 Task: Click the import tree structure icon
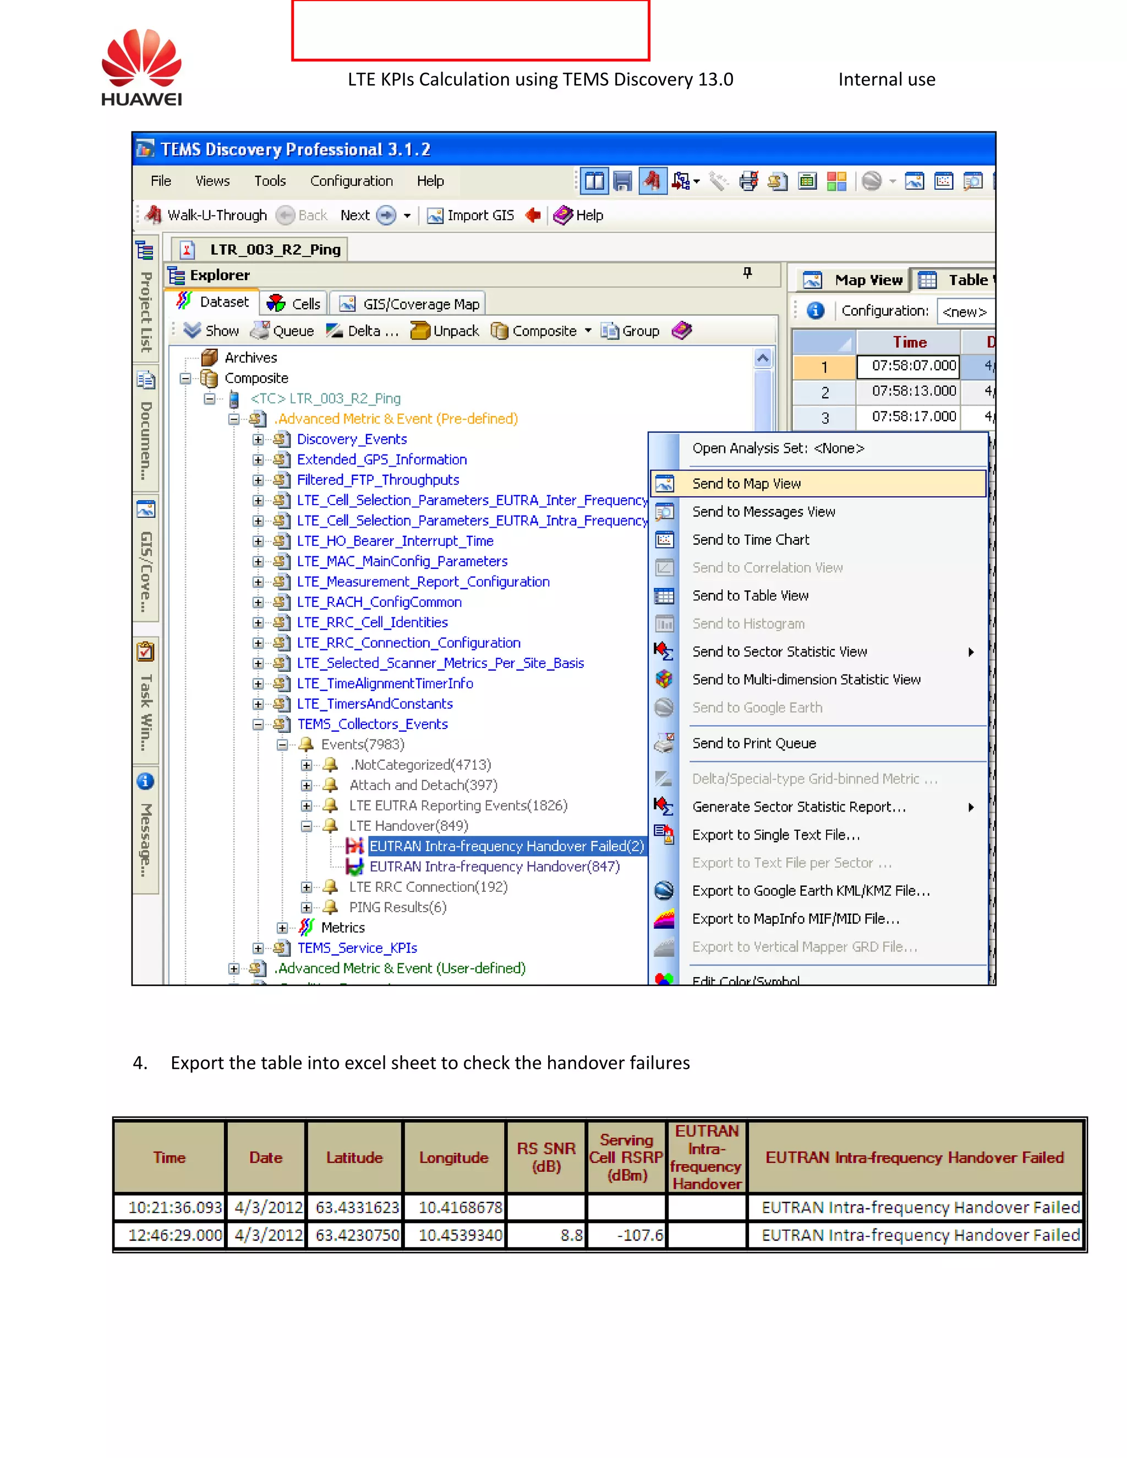tap(681, 181)
